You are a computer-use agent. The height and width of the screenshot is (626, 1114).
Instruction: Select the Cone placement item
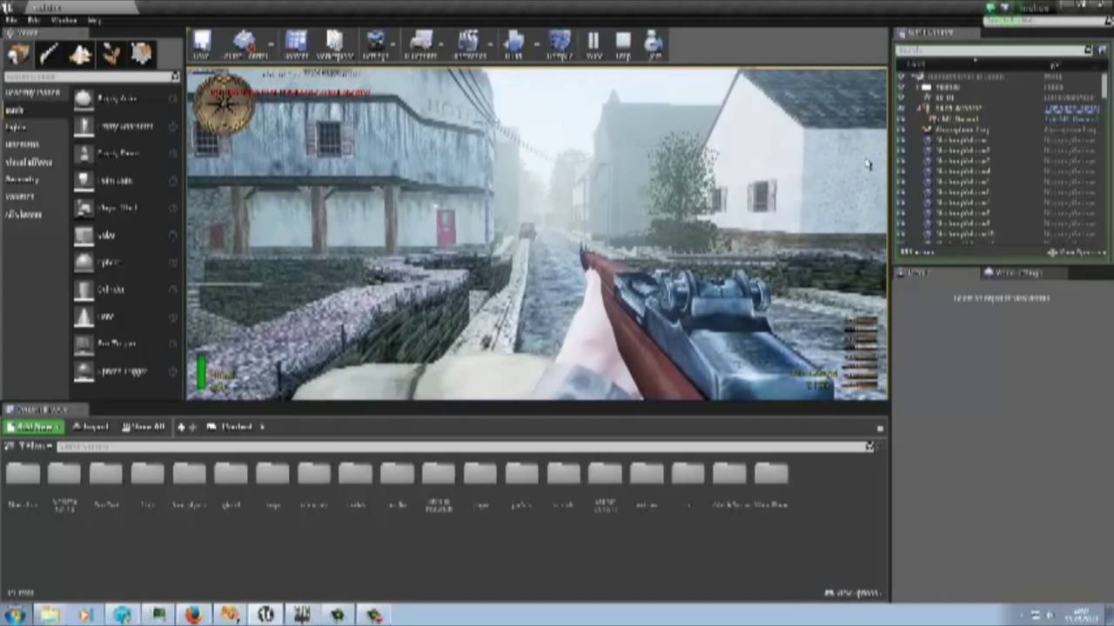point(126,316)
